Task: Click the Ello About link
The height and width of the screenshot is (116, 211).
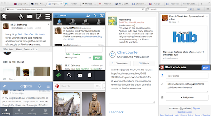Action: coord(19,49)
